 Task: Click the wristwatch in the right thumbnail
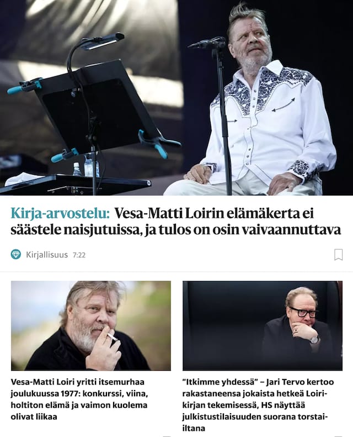(x=314, y=339)
